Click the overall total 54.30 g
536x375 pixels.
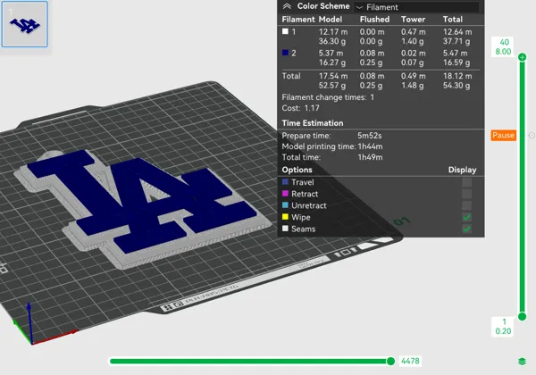click(456, 86)
